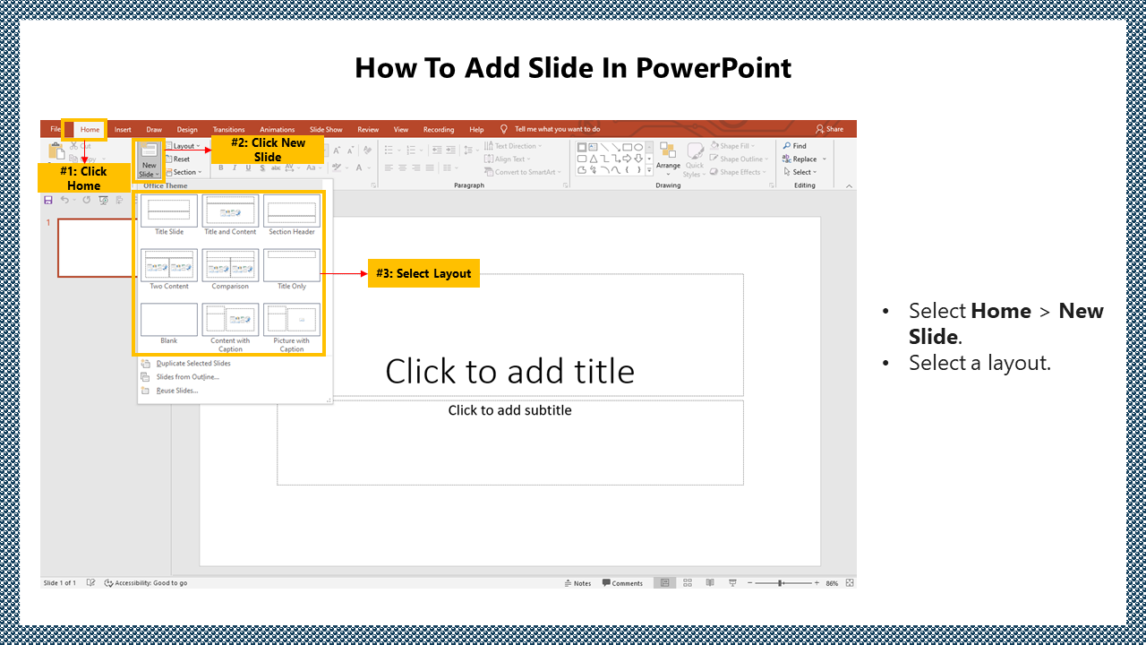Screen dimensions: 1146x645
Task: Switch to the Animations tab
Action: point(277,129)
